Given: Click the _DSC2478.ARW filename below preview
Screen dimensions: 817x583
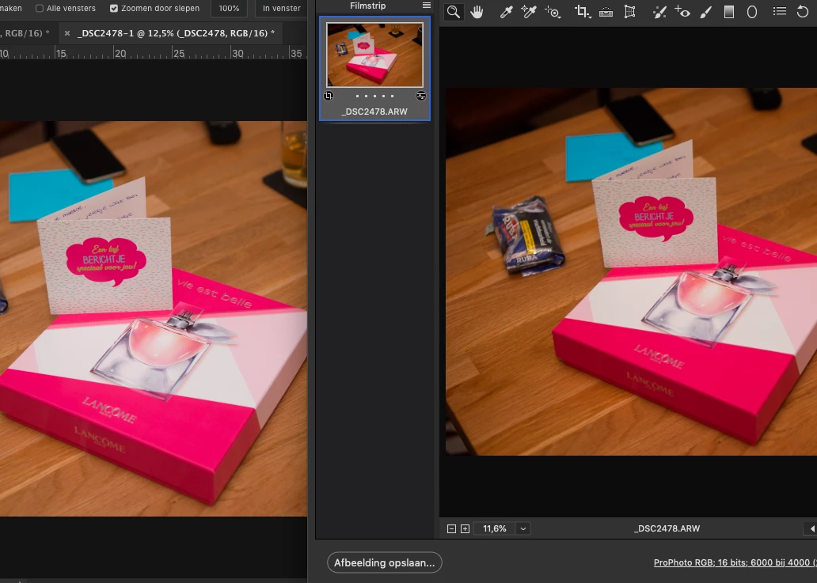Looking at the screenshot, I should coord(667,528).
